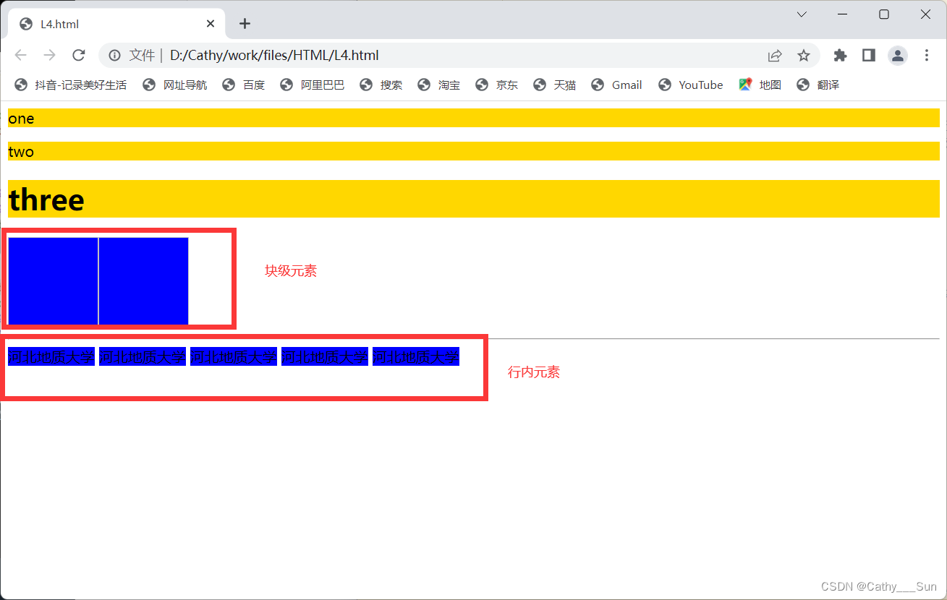Click the first blue square block

coord(53,281)
